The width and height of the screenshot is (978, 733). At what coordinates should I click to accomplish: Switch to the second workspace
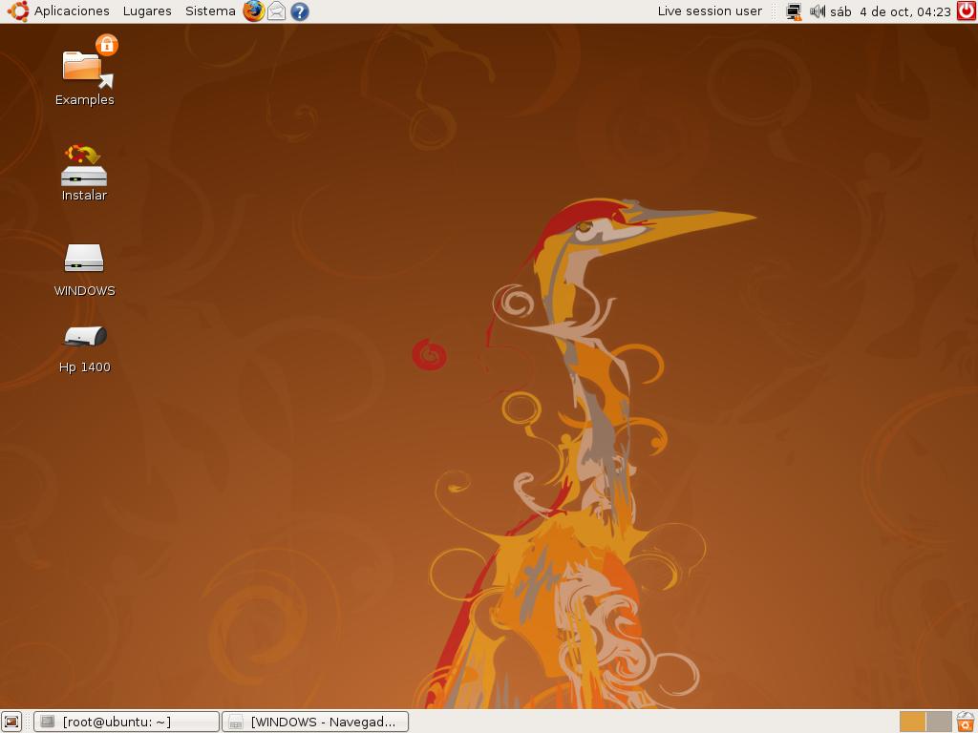coord(939,722)
